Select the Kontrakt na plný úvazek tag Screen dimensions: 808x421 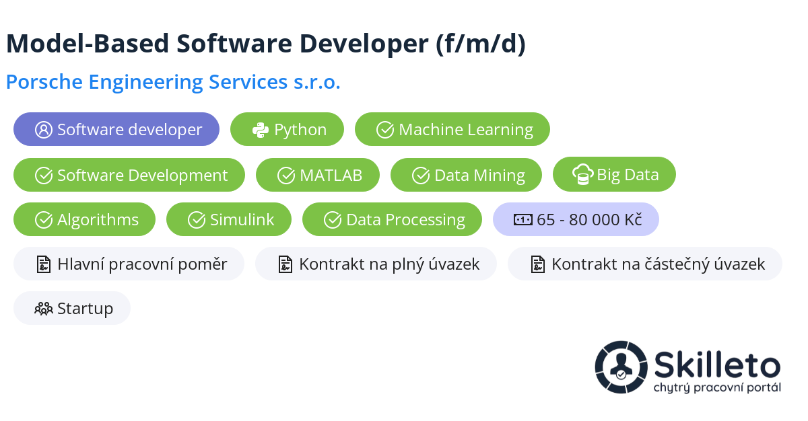coord(376,264)
